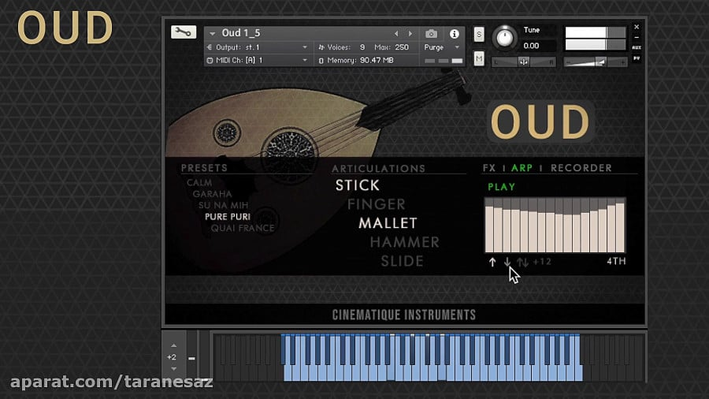709x399 pixels.
Task: Select the arpeggiator up arrow direction
Action: pos(492,262)
